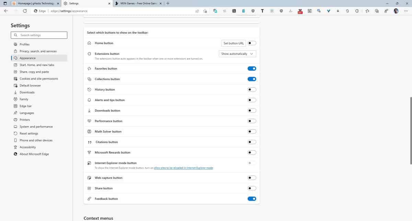Screen dimensions: 412x221
Task: Open the allow sites to be reloaded link
Action: tap(183, 168)
